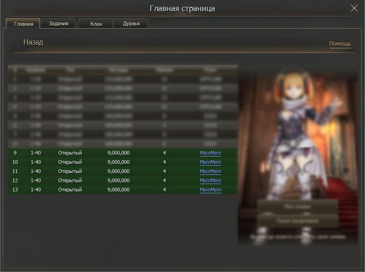The height and width of the screenshot is (272, 365).
Task: Open MainMain link in row 10
Action: click(210, 162)
